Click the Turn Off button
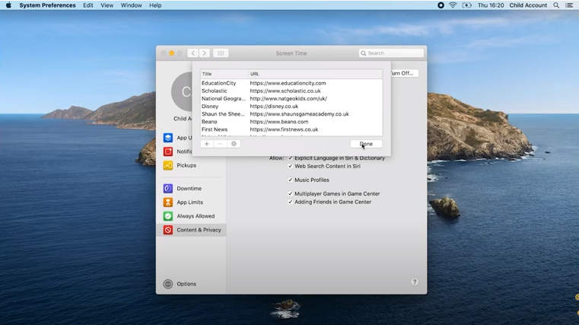 (404, 73)
